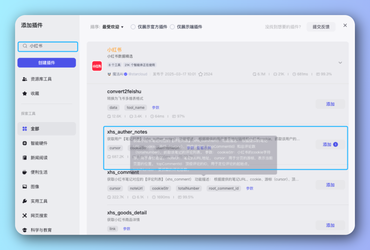The width and height of the screenshot is (370, 250).
Task: Close the 添加插件 dialog
Action: 345,25
